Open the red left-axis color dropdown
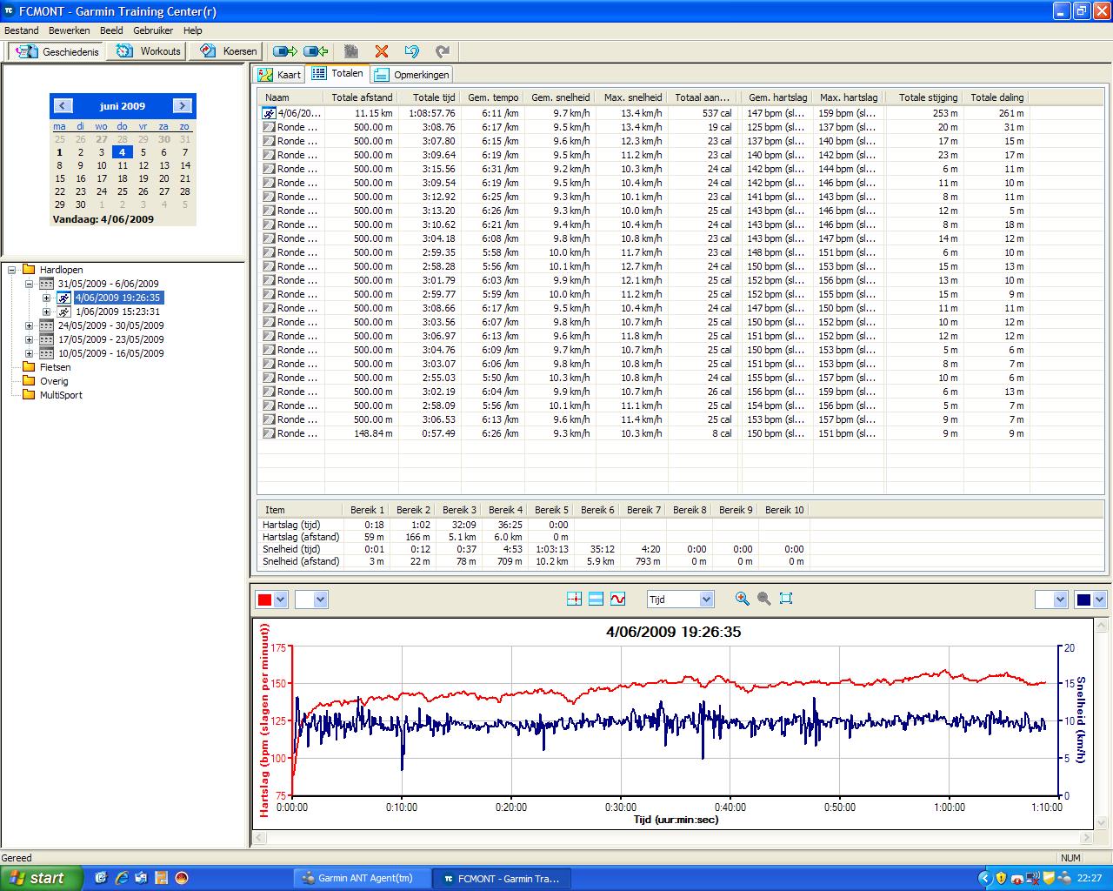This screenshot has width=1113, height=891. 280,600
